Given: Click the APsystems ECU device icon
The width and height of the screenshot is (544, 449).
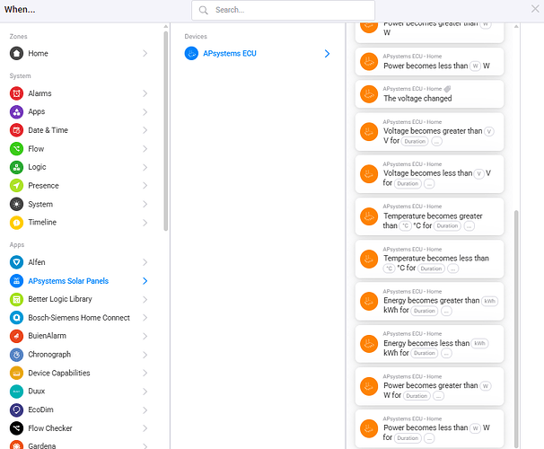Looking at the screenshot, I should pyautogui.click(x=191, y=54).
